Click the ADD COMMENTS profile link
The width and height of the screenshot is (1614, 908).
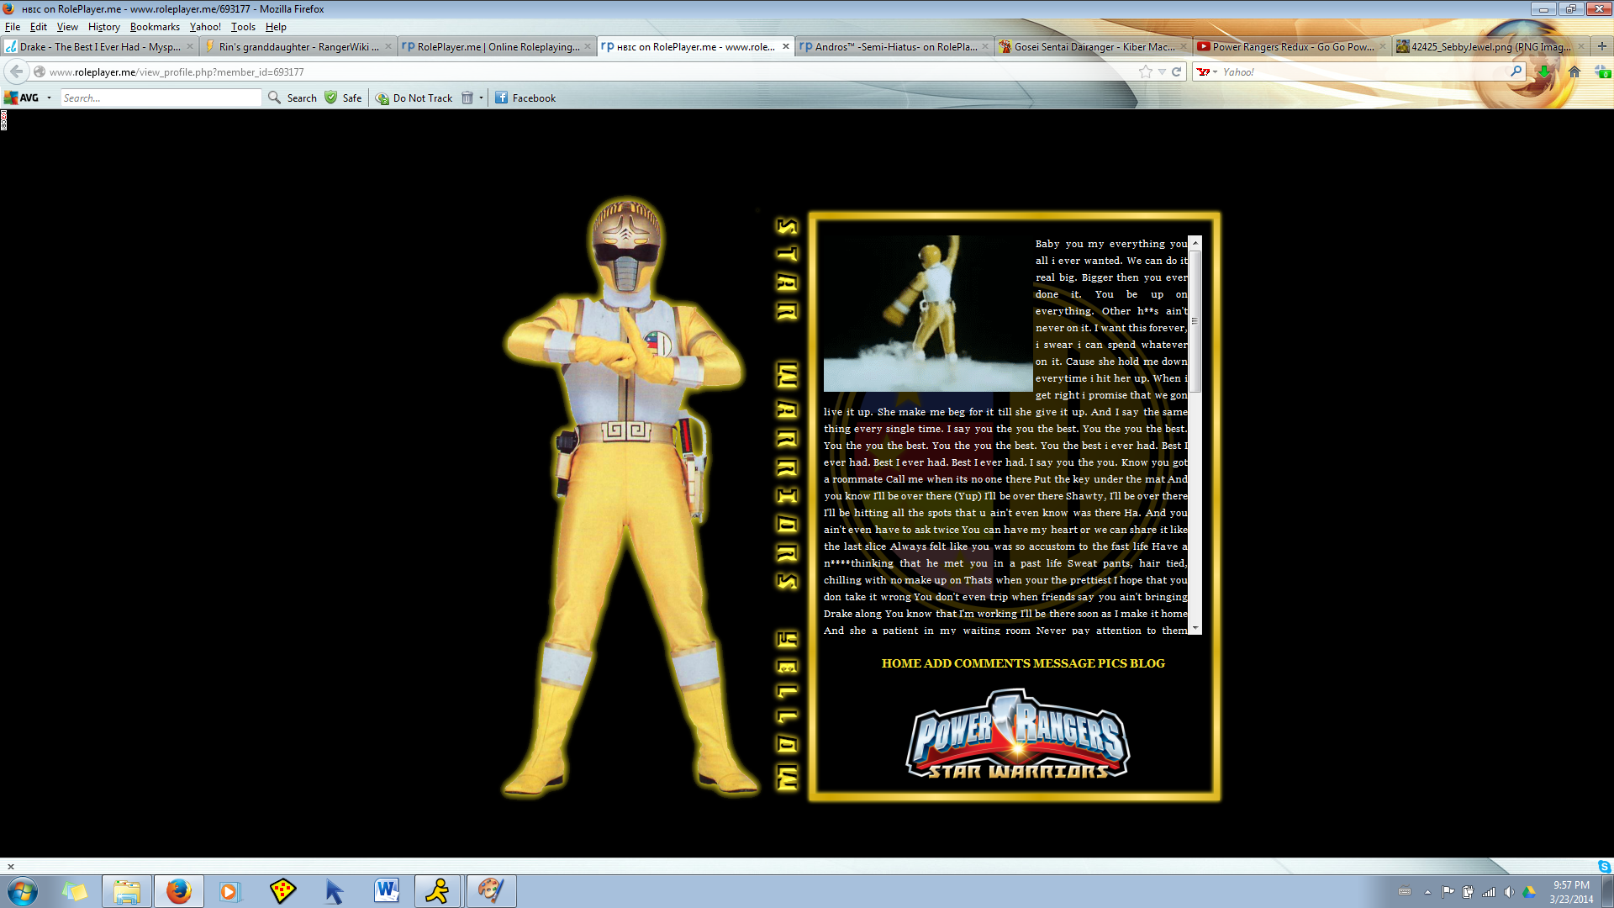coord(978,663)
